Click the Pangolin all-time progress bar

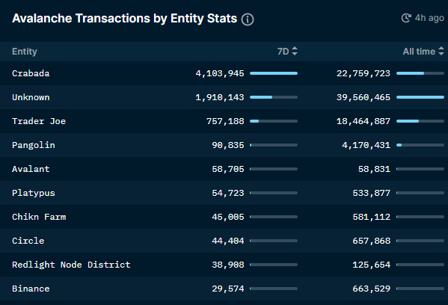[420, 145]
